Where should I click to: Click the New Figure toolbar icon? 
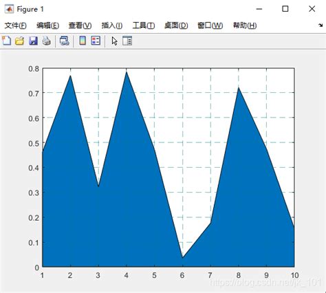point(6,41)
